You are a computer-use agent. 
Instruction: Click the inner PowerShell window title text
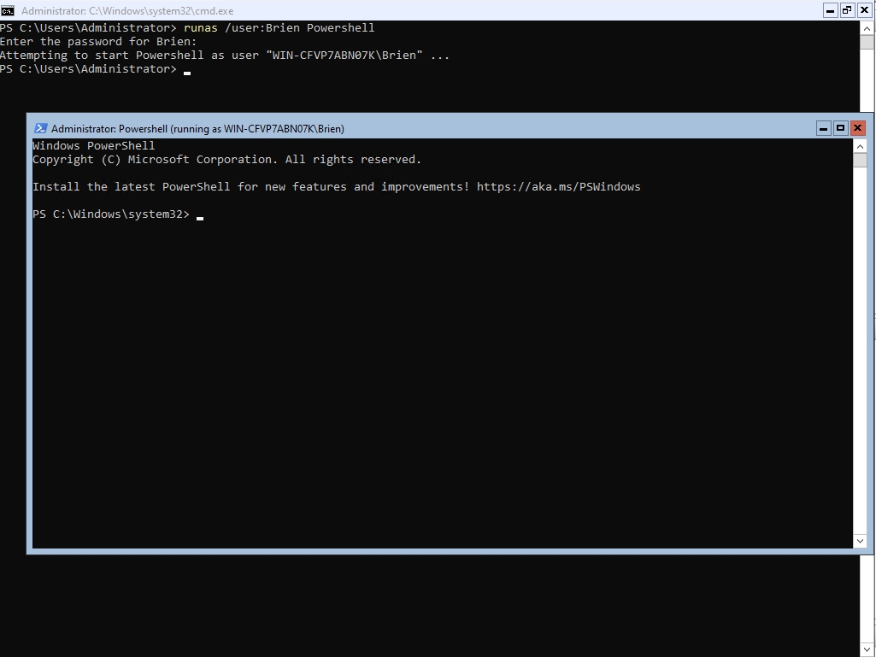[x=197, y=128]
